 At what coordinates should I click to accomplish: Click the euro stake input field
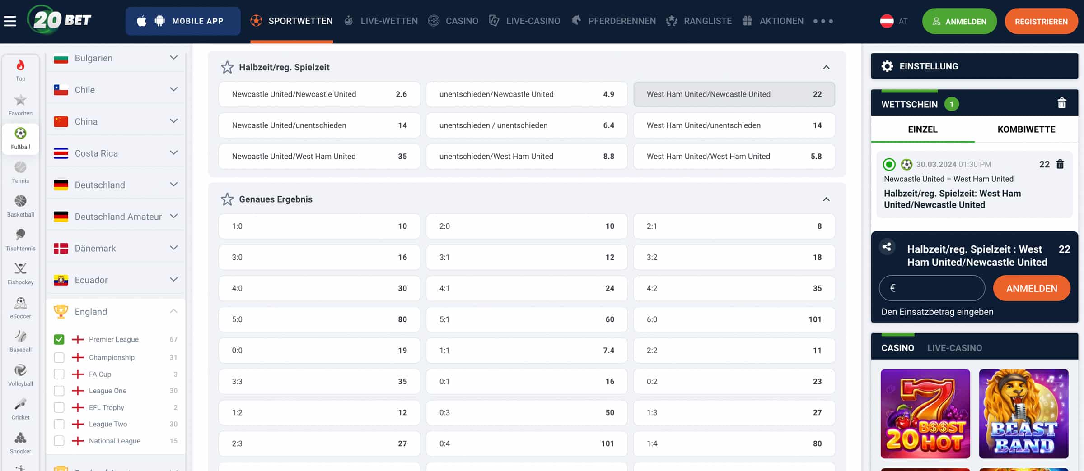click(x=932, y=288)
